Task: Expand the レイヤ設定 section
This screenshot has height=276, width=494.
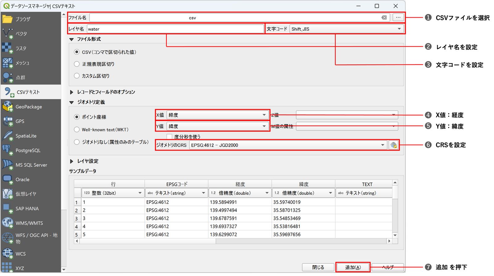Action: [x=72, y=161]
